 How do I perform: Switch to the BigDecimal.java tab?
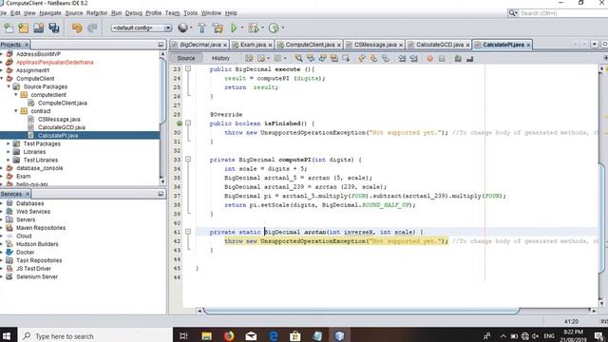click(200, 45)
